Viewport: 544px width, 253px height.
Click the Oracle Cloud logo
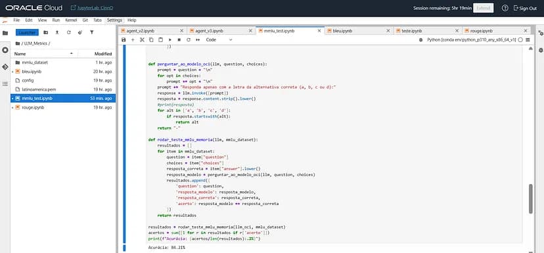coord(34,8)
